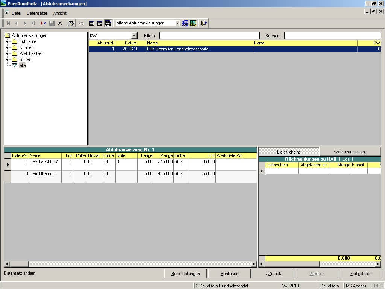Jump to the first record in the toolbar
The height and width of the screenshot is (289, 385).
[8, 23]
